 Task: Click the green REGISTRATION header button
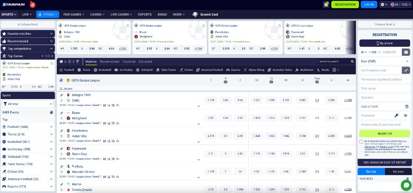point(345,4)
